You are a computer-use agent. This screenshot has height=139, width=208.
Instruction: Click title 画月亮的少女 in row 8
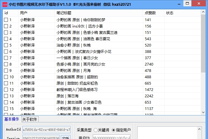pos(94,64)
